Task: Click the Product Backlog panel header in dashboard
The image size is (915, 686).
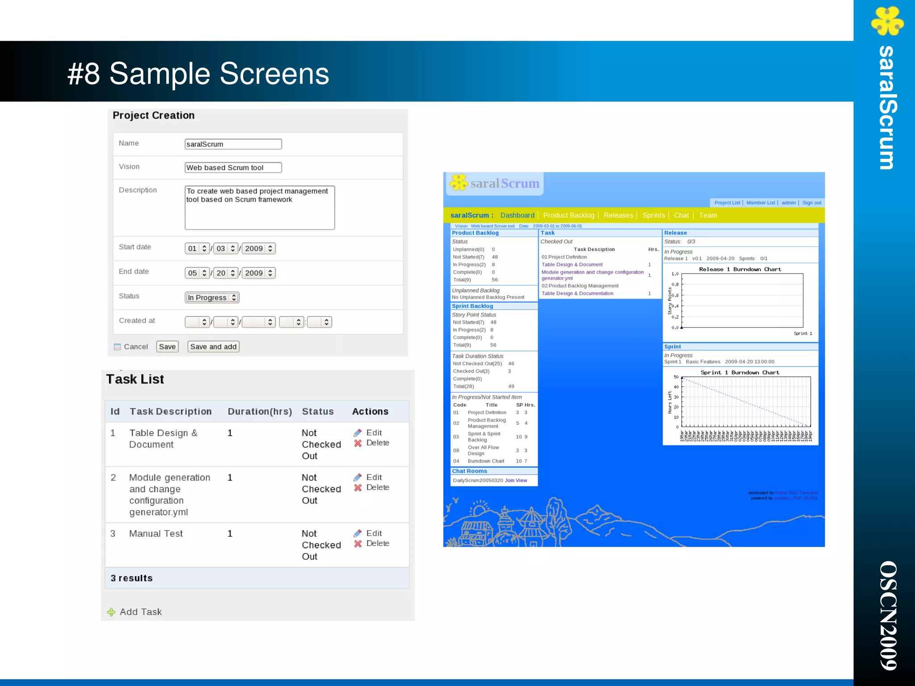Action: (x=494, y=233)
